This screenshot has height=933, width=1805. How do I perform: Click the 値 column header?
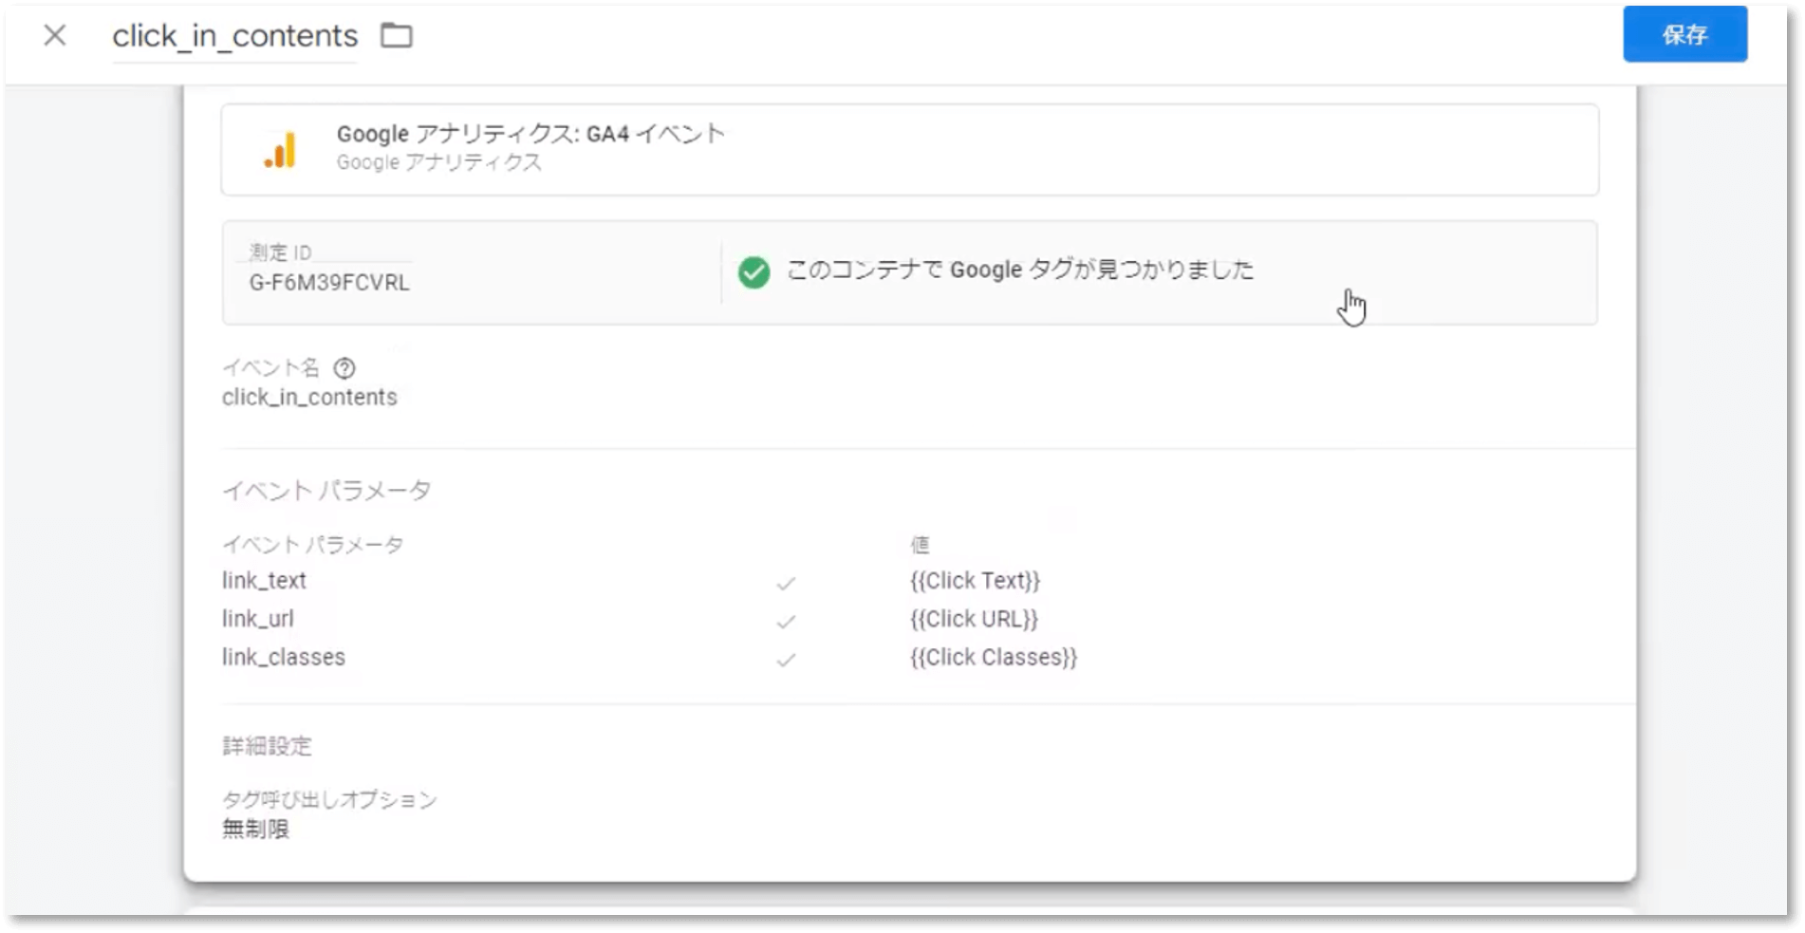coord(920,545)
